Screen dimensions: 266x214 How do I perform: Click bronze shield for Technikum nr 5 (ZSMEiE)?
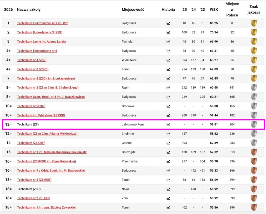254,180
